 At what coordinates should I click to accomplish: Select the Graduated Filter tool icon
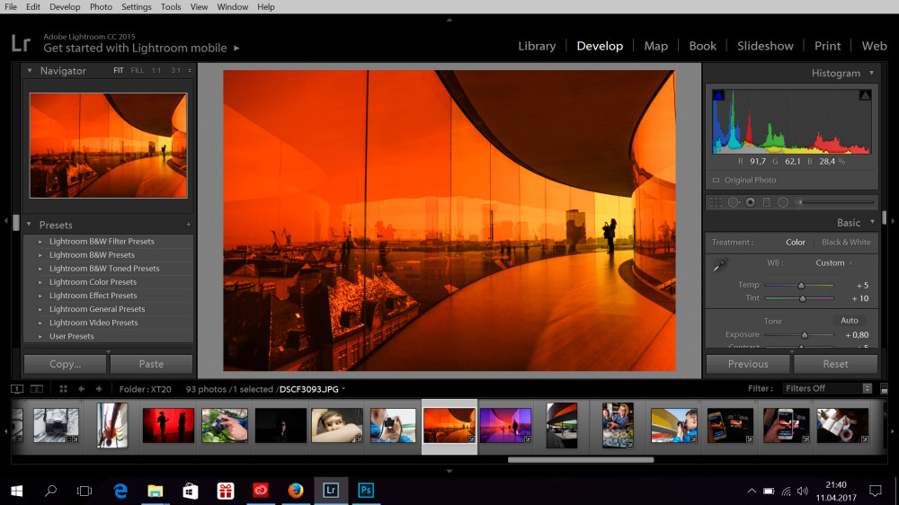767,202
